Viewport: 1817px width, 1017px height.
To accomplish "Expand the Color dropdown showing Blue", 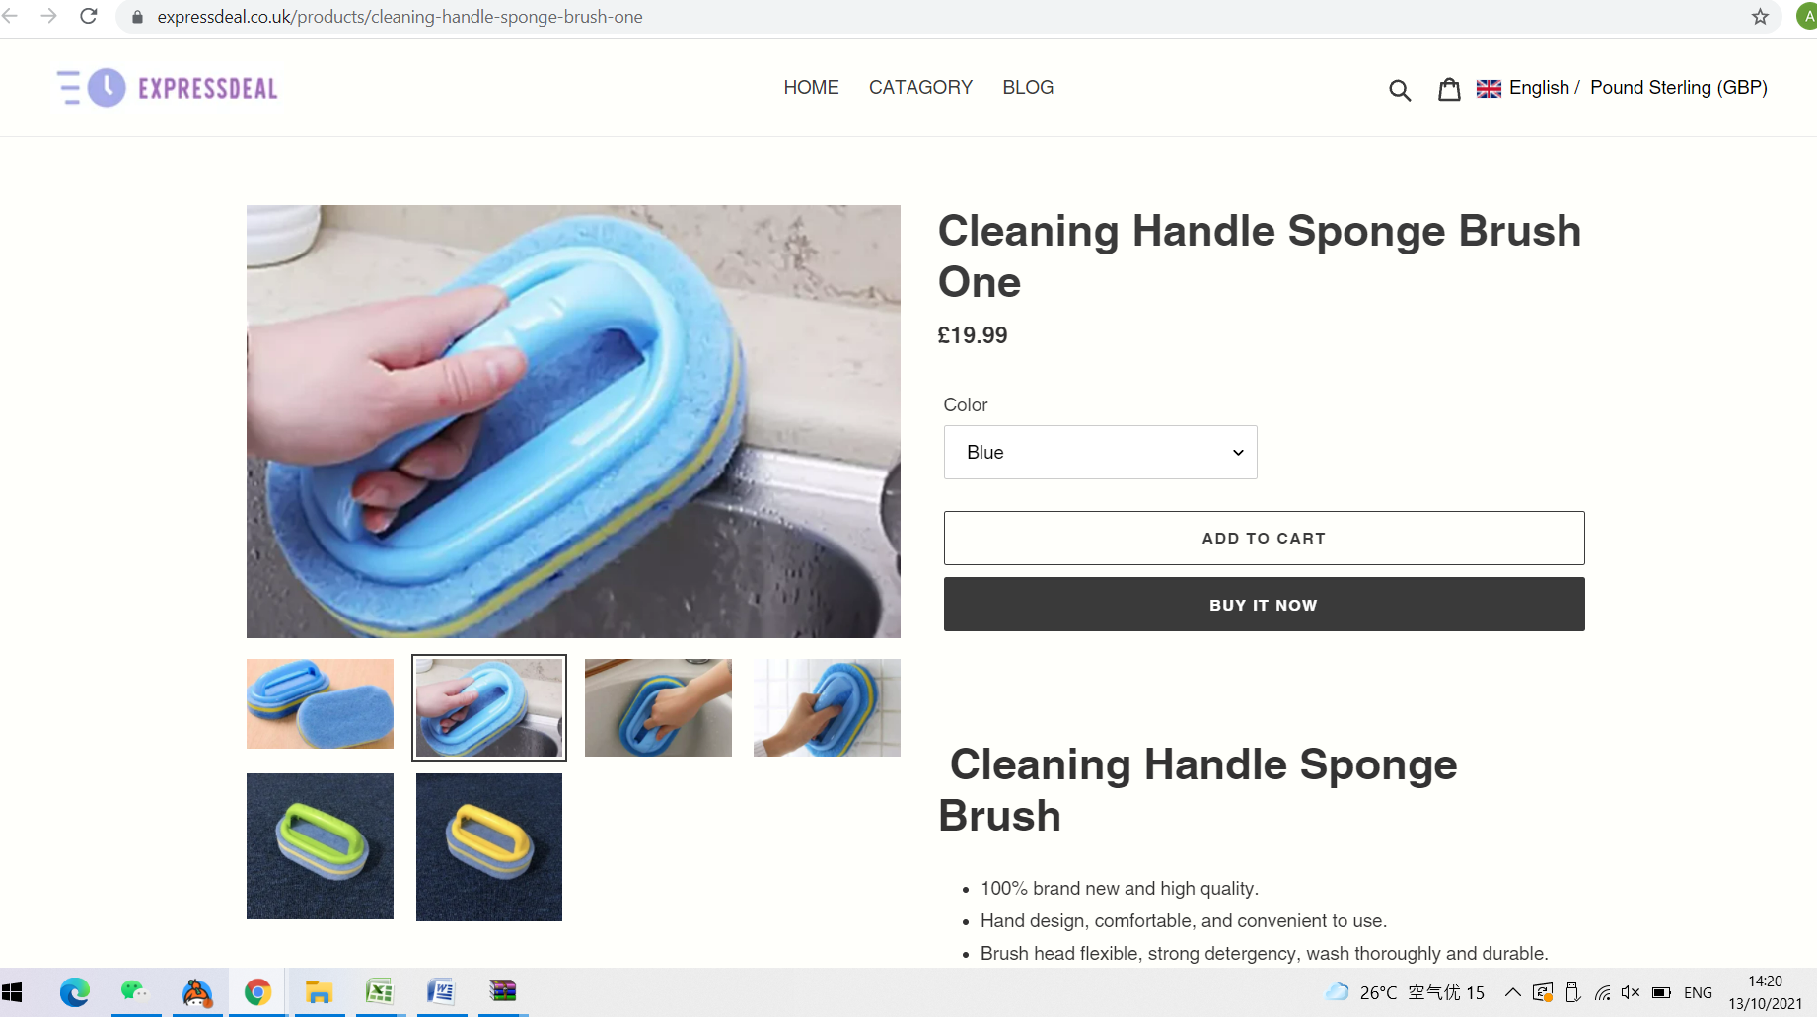I will [1100, 452].
